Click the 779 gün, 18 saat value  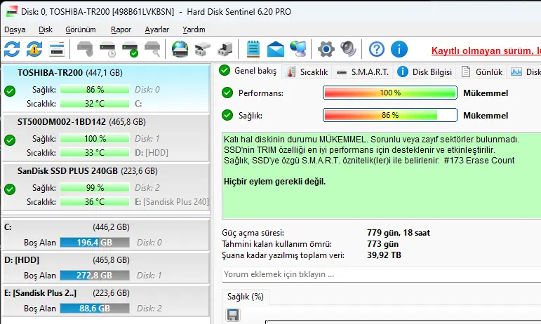point(399,233)
